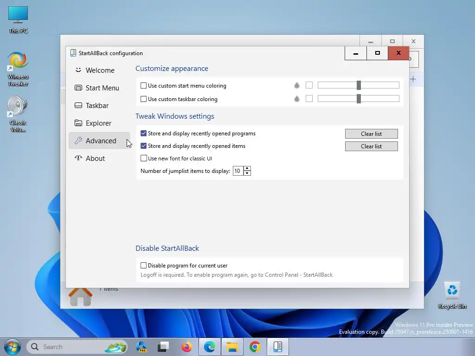Click the Advanced wrench icon

pos(78,140)
